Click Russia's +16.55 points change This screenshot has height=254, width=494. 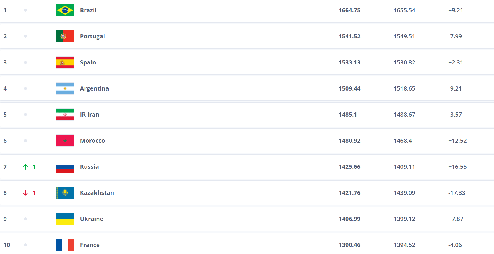click(x=457, y=167)
